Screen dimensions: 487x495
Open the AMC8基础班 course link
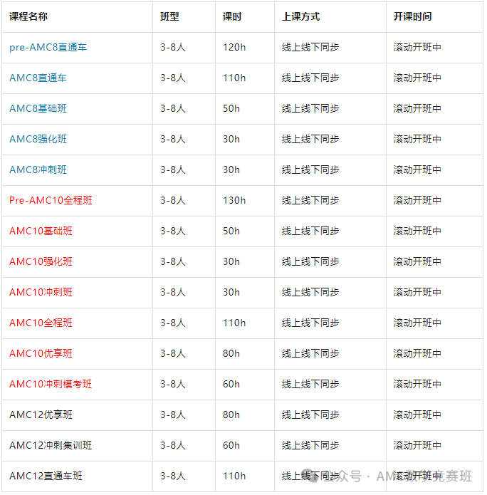point(38,108)
